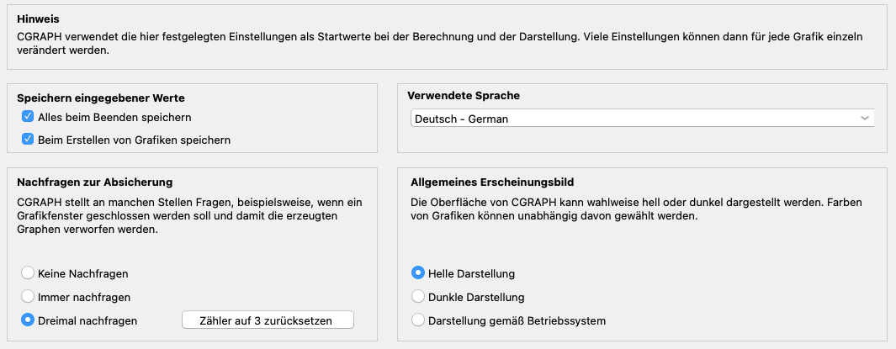Click the 'Hinweis' section heading
The image size is (896, 349).
pyautogui.click(x=39, y=19)
